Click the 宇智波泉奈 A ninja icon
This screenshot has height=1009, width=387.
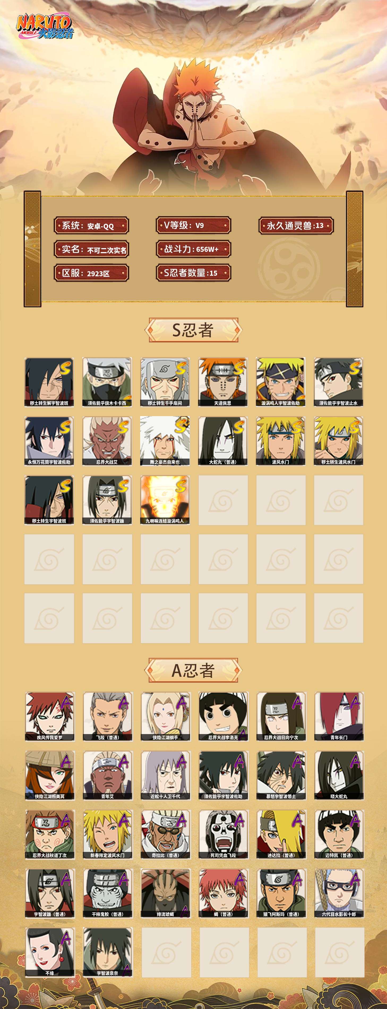[x=107, y=952]
